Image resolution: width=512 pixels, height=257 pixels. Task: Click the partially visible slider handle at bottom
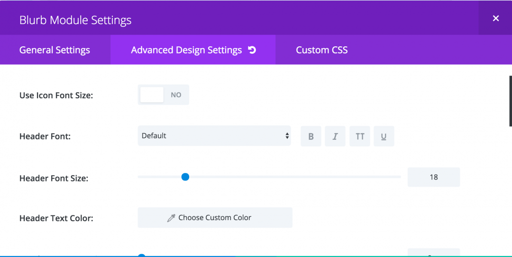[x=141, y=256]
